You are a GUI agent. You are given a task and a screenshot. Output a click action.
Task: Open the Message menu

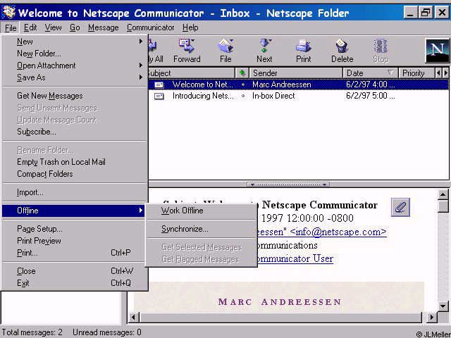104,27
